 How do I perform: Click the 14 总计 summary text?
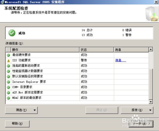[87, 30]
